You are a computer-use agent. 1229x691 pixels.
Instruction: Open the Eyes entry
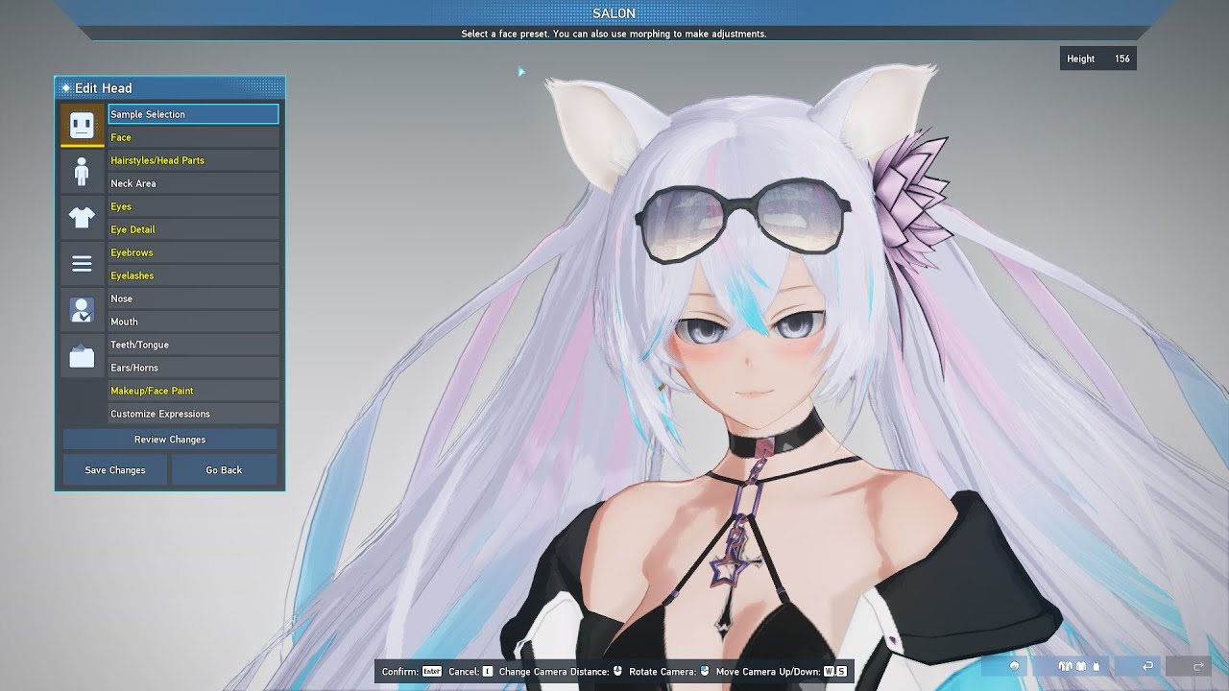pyautogui.click(x=193, y=206)
